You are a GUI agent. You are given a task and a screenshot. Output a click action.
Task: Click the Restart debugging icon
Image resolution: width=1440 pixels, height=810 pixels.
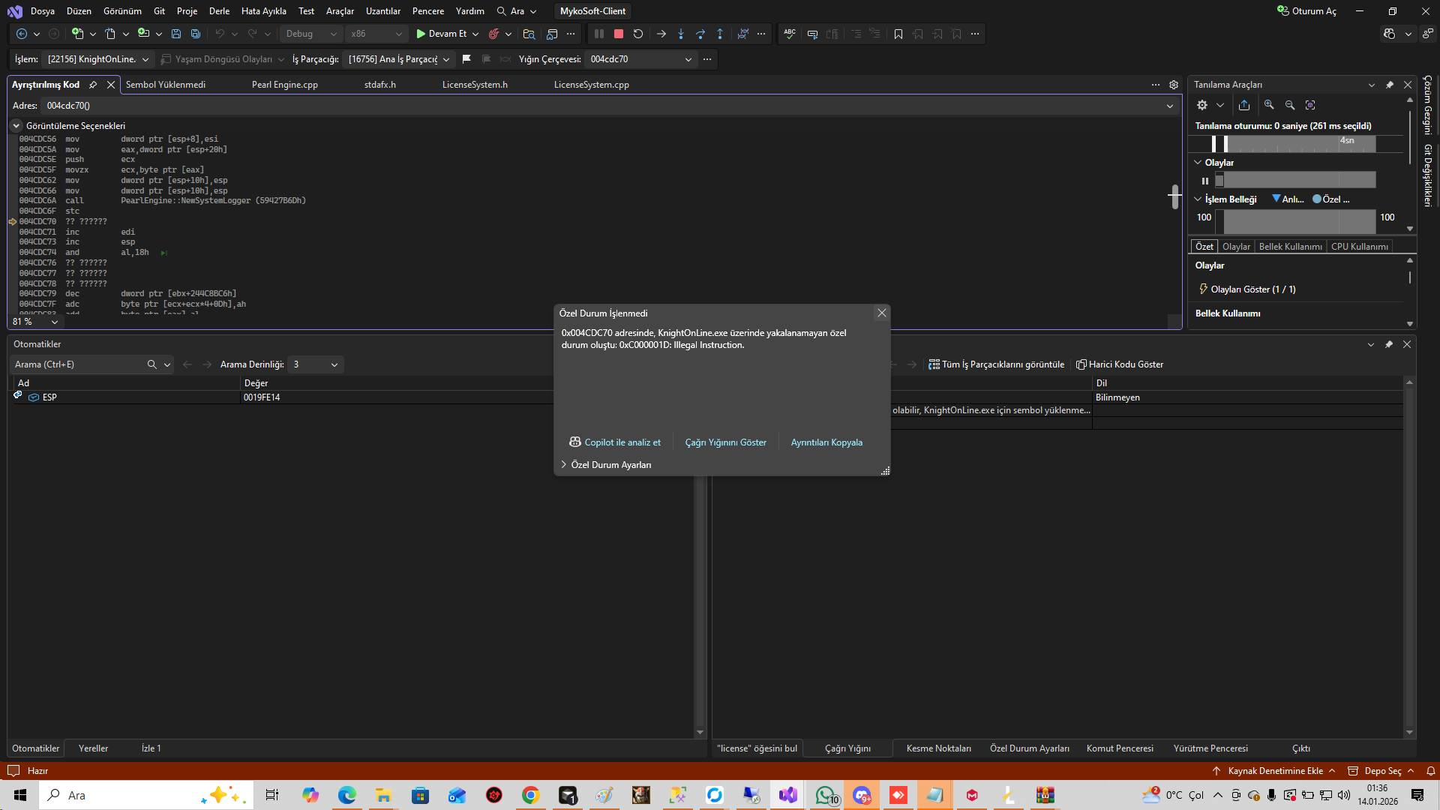638,34
